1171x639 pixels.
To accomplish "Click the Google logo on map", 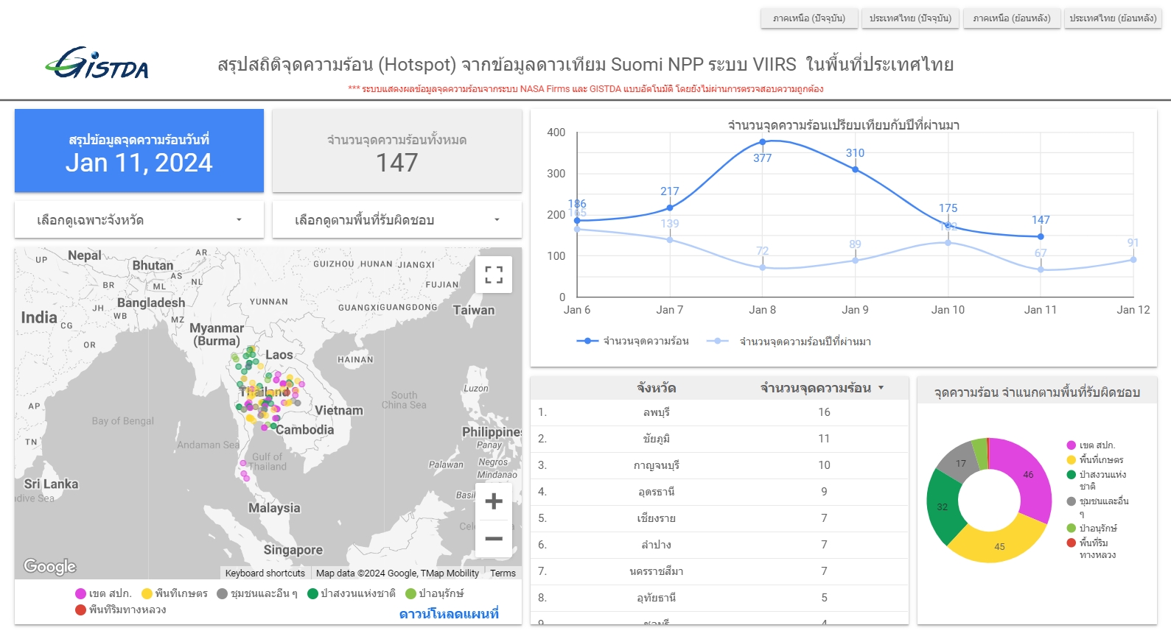I will (x=50, y=566).
